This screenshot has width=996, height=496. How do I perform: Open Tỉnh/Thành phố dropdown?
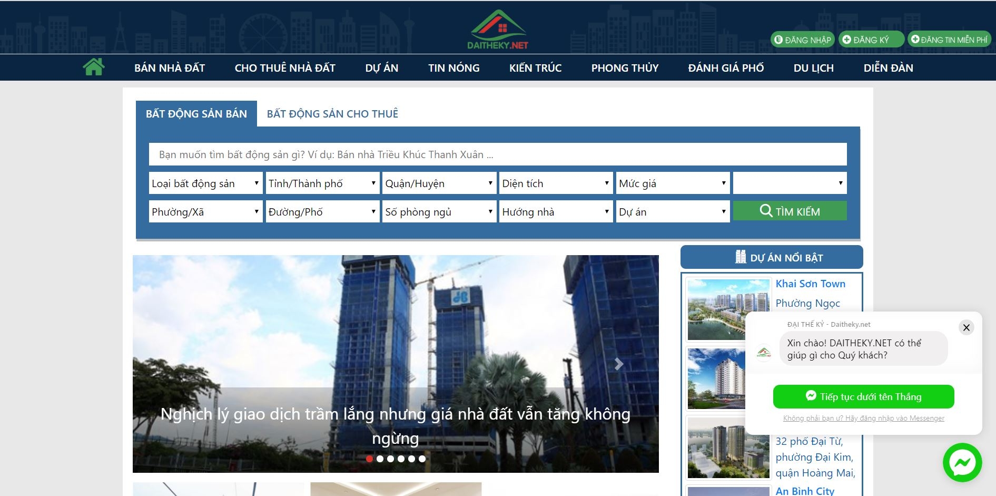(322, 183)
